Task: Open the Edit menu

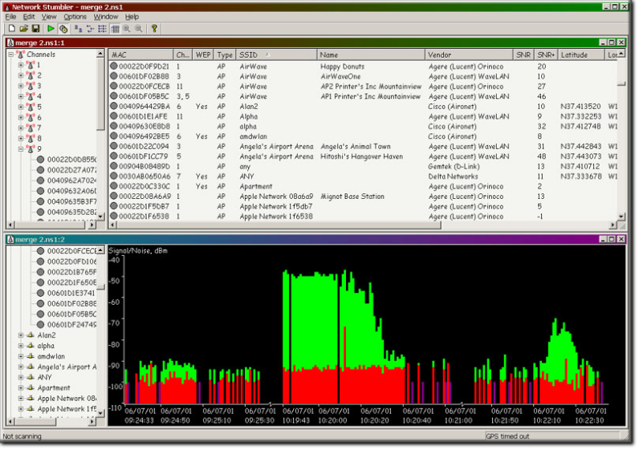Action: (x=29, y=17)
